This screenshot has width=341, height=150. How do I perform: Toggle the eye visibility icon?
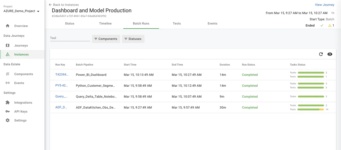coord(330,54)
